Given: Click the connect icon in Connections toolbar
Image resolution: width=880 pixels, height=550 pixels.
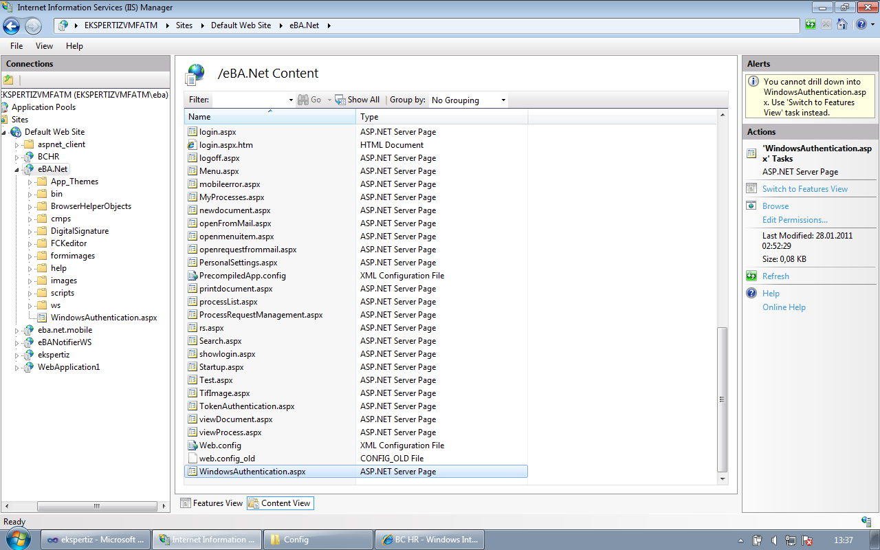Looking at the screenshot, I should click(x=8, y=80).
